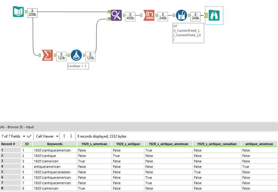Select the 1920_s_antique_american column header

(x=168, y=144)
